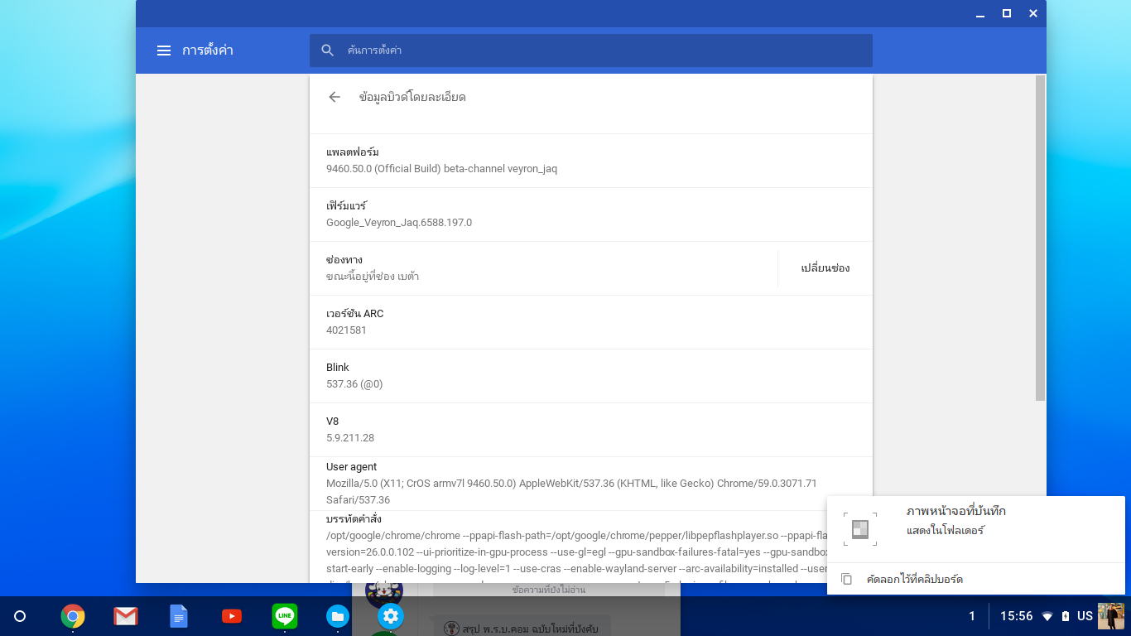Click the clock showing 15:56
Viewport: 1131px width, 636px height.
click(x=1017, y=616)
